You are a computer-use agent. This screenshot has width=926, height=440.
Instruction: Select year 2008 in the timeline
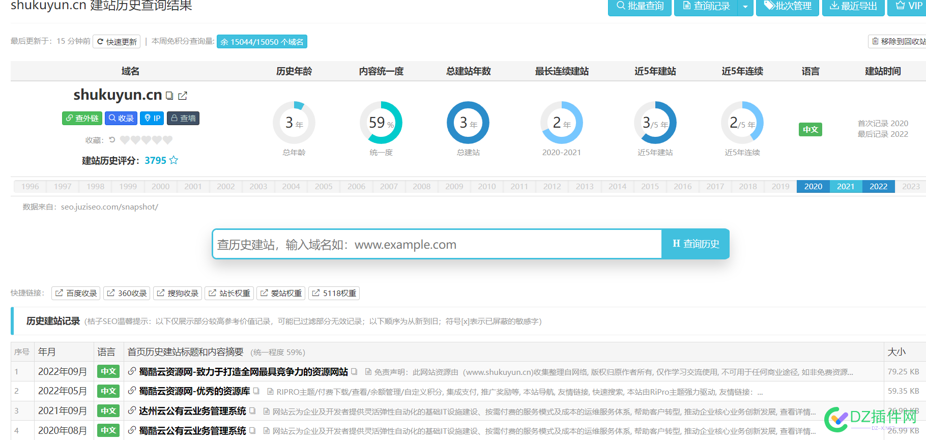[x=422, y=187]
